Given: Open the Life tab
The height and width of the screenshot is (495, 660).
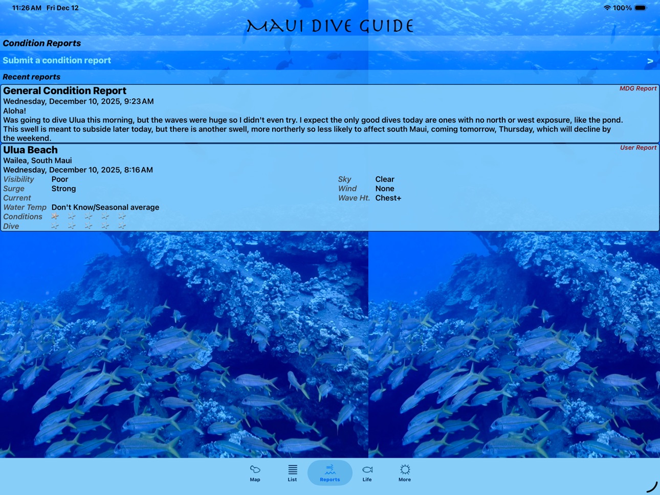Looking at the screenshot, I should pyautogui.click(x=367, y=473).
